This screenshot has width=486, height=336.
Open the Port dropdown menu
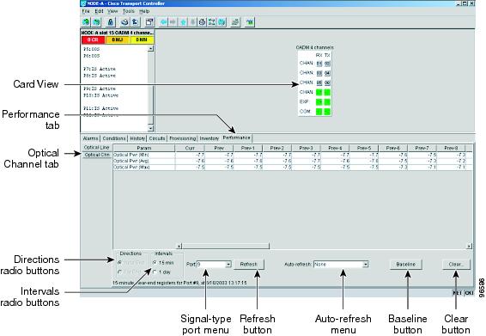[x=228, y=265]
